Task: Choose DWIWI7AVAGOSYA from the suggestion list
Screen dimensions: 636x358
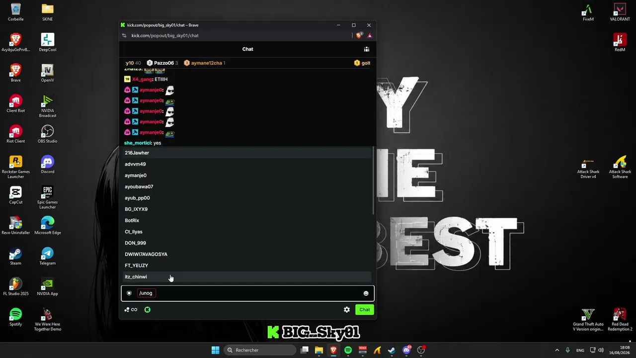Action: click(247, 254)
